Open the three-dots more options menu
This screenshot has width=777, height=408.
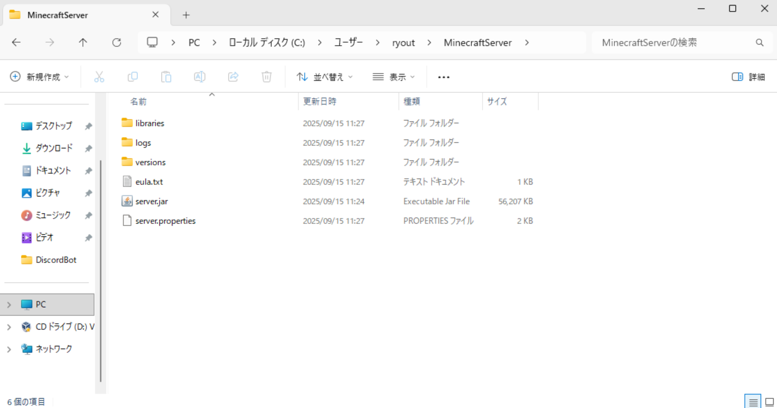pos(444,77)
